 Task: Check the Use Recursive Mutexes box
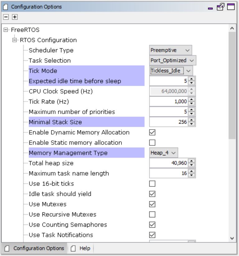pyautogui.click(x=152, y=214)
